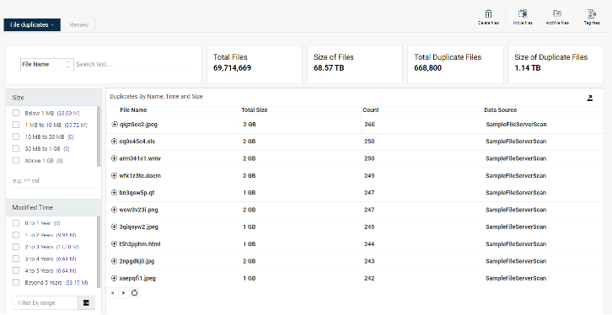The width and height of the screenshot is (612, 315).
Task: Enable the Above 1 GB size checkbox
Action: click(x=16, y=161)
